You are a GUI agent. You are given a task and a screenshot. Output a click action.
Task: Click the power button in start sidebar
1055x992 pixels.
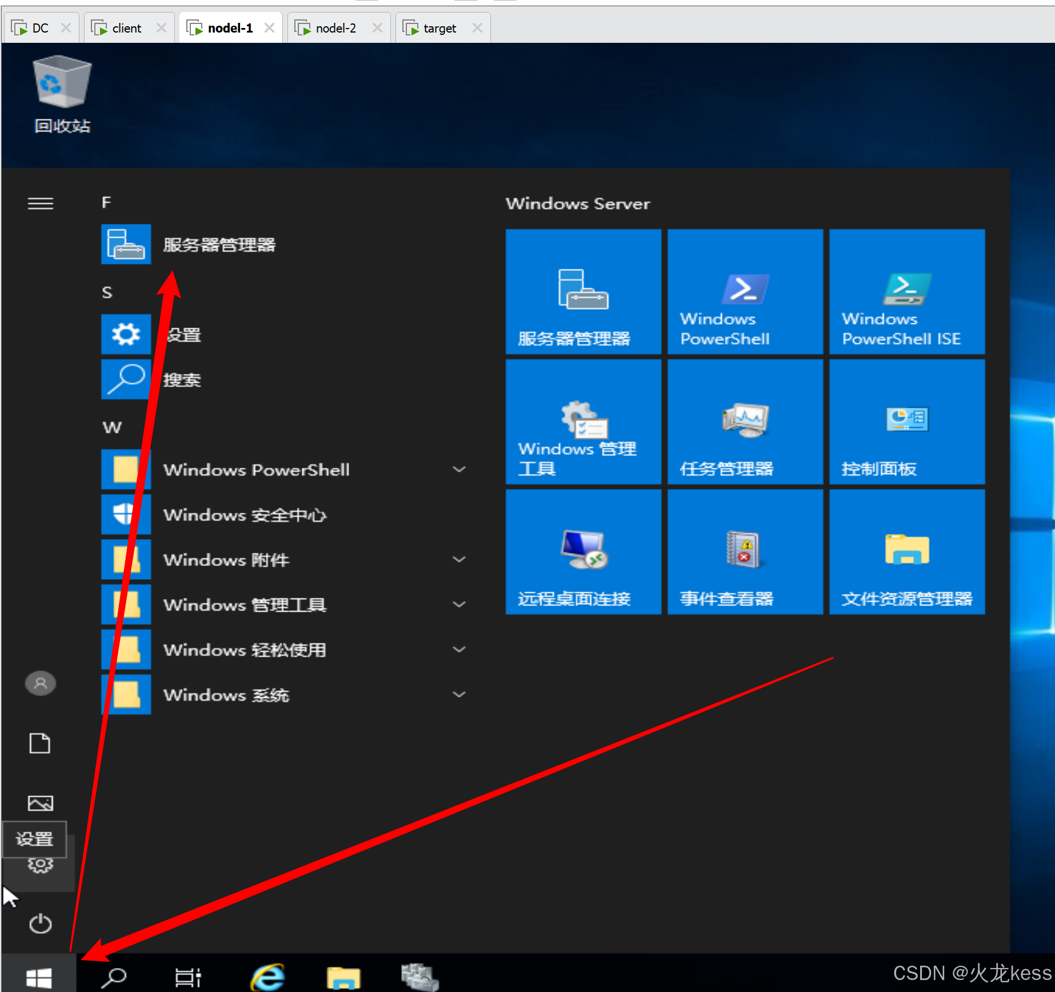point(41,923)
